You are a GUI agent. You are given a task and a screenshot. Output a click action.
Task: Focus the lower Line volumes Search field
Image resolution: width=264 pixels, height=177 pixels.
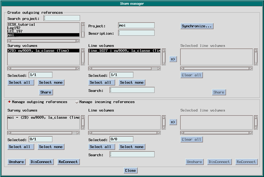coord(132,154)
